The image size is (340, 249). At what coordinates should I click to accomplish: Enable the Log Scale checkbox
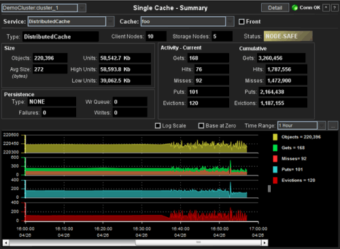tap(158, 126)
